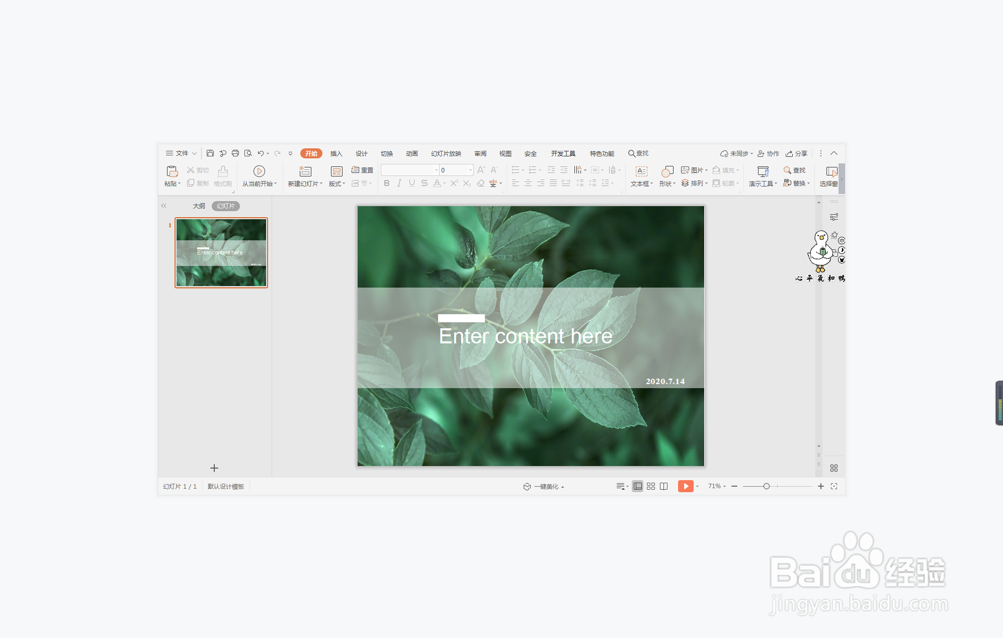Click the Save icon in quick toolbar

pyautogui.click(x=210, y=153)
